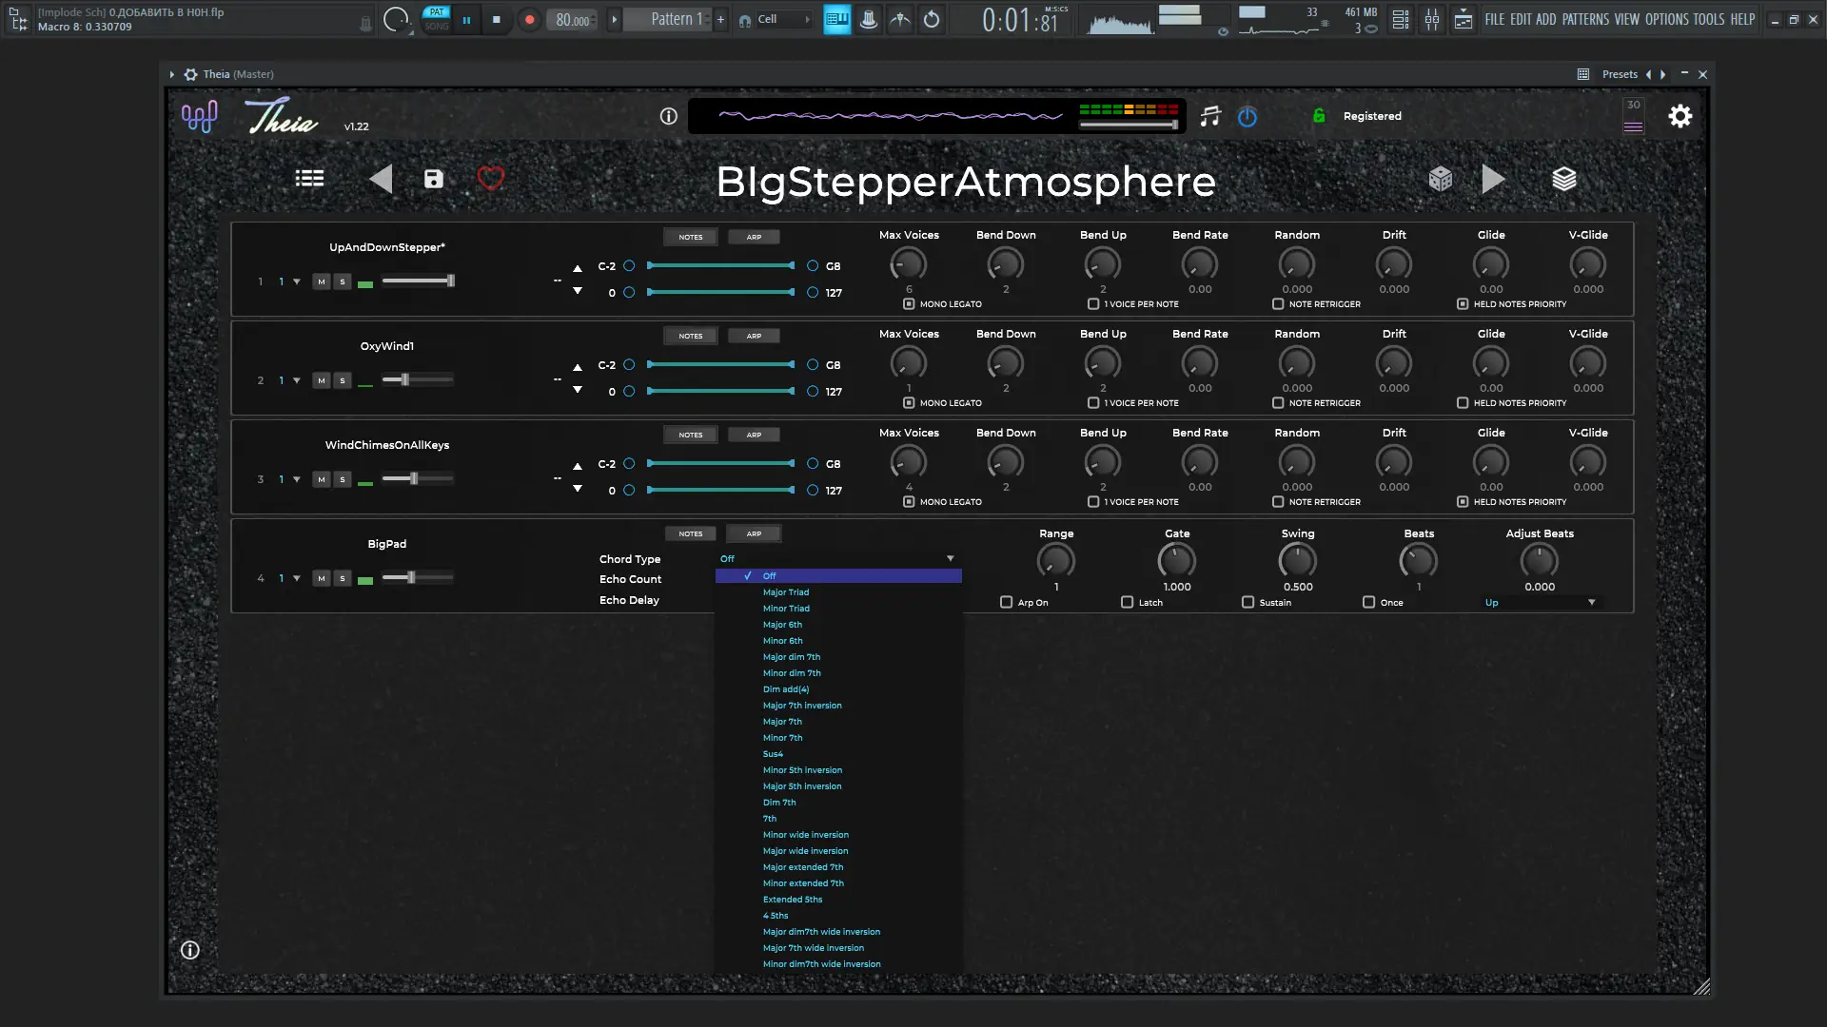Open the layers stack icon
Image resolution: width=1827 pixels, height=1027 pixels.
(x=1564, y=179)
